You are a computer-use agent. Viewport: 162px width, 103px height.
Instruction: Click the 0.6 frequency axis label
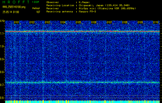2,98
